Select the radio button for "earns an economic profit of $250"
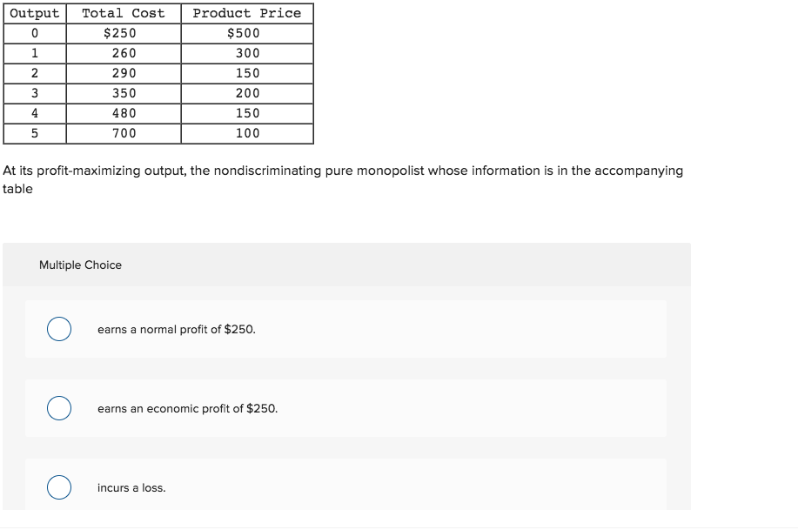 [58, 408]
